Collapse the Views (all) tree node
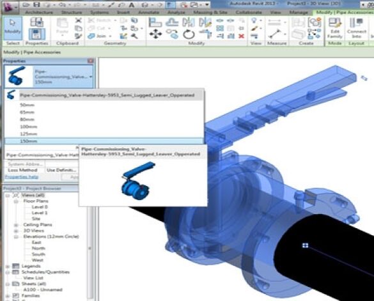This screenshot has width=374, height=301. tap(8, 196)
